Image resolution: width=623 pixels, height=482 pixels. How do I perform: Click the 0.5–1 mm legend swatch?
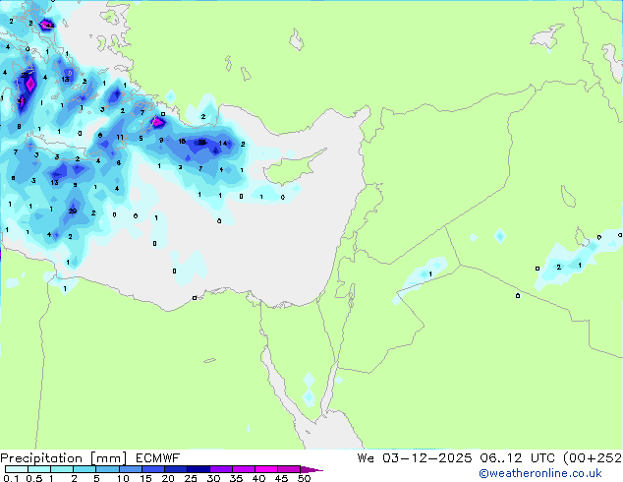coord(39,469)
